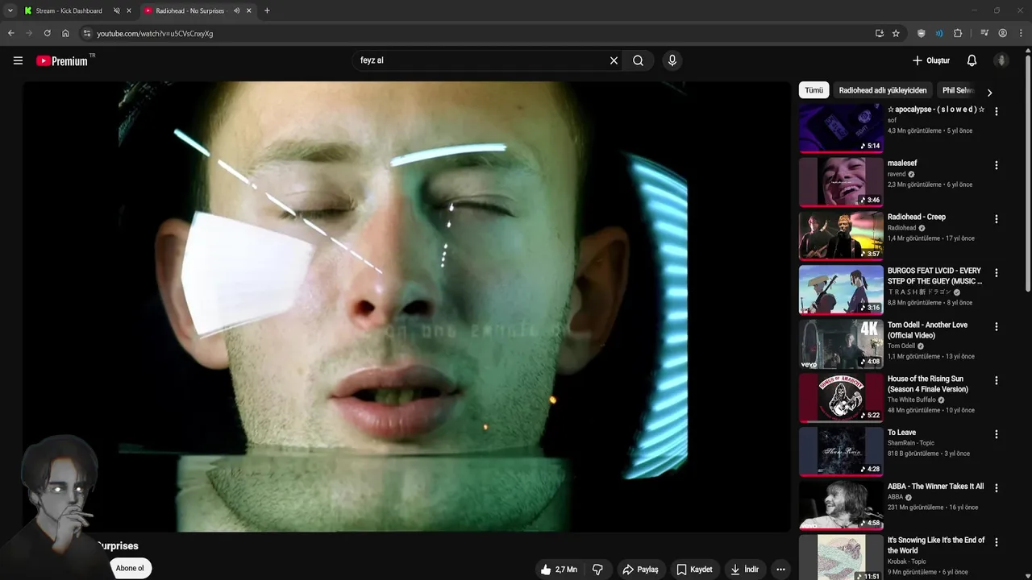Bookmark this page with star
Viewport: 1032px width, 580px height.
point(896,33)
